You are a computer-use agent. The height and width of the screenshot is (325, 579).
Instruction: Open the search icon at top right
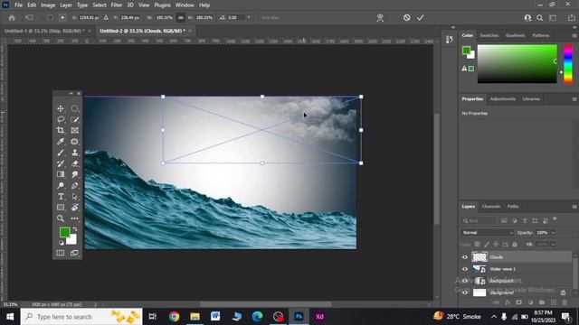540,18
